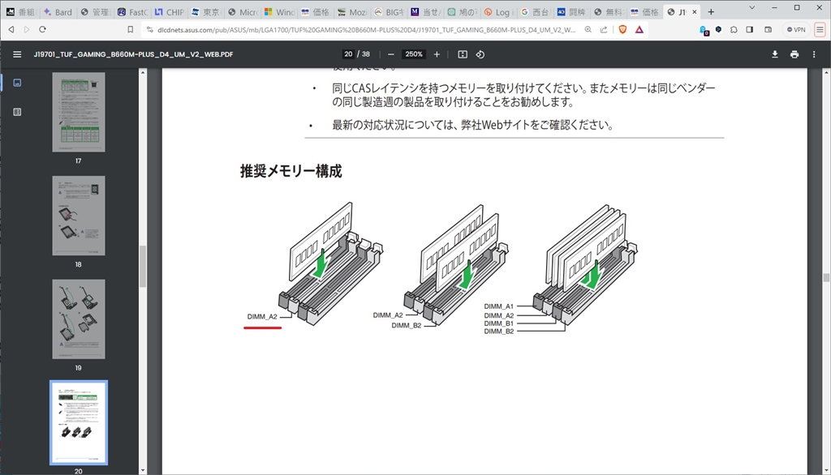
Task: Zoom out with the minus icon
Action: (x=390, y=54)
